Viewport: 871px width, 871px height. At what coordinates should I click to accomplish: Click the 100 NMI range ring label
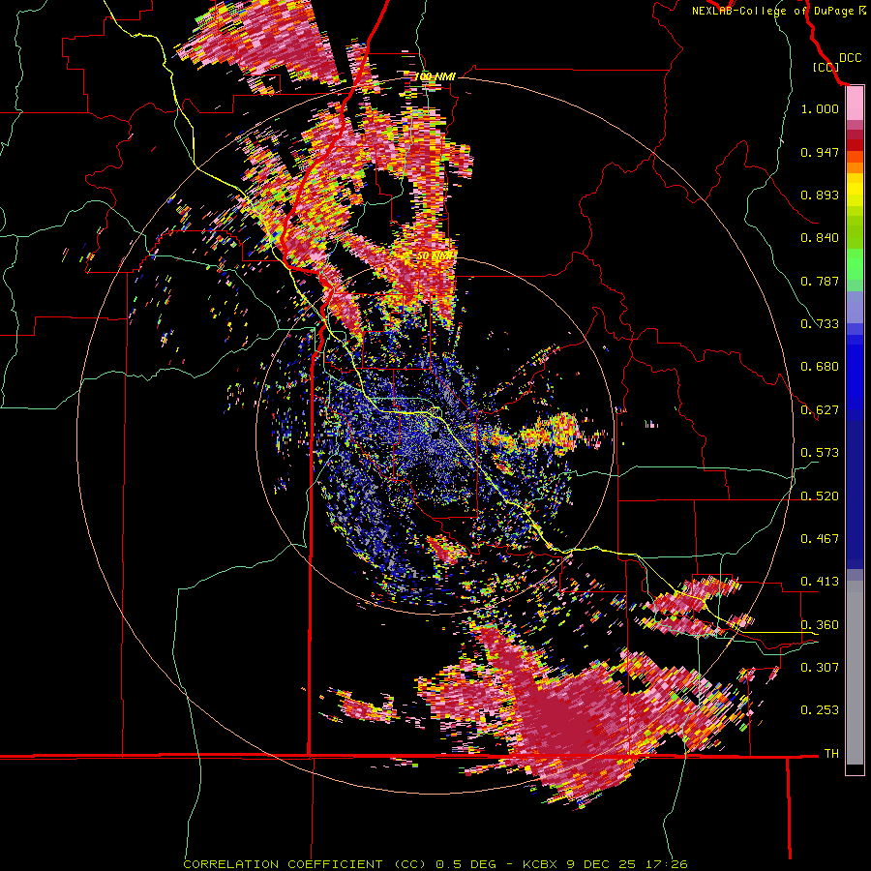[x=435, y=76]
